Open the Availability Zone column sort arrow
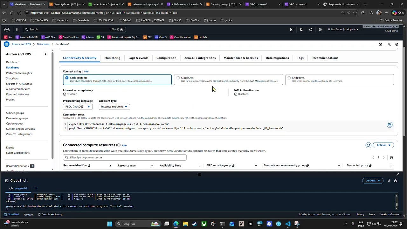This screenshot has height=229, width=407. [x=199, y=166]
